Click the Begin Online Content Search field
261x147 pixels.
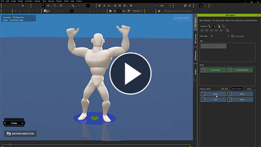[184, 11]
